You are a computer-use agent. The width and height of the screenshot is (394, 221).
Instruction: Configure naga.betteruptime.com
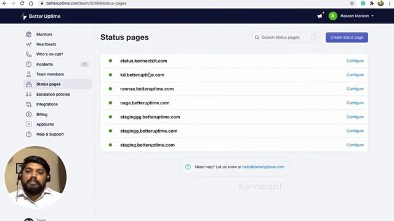(x=355, y=103)
